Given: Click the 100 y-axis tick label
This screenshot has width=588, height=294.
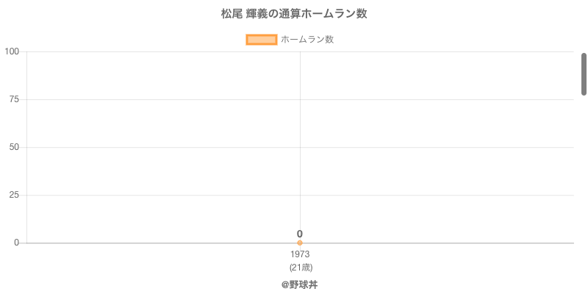Looking at the screenshot, I should click(x=12, y=51).
